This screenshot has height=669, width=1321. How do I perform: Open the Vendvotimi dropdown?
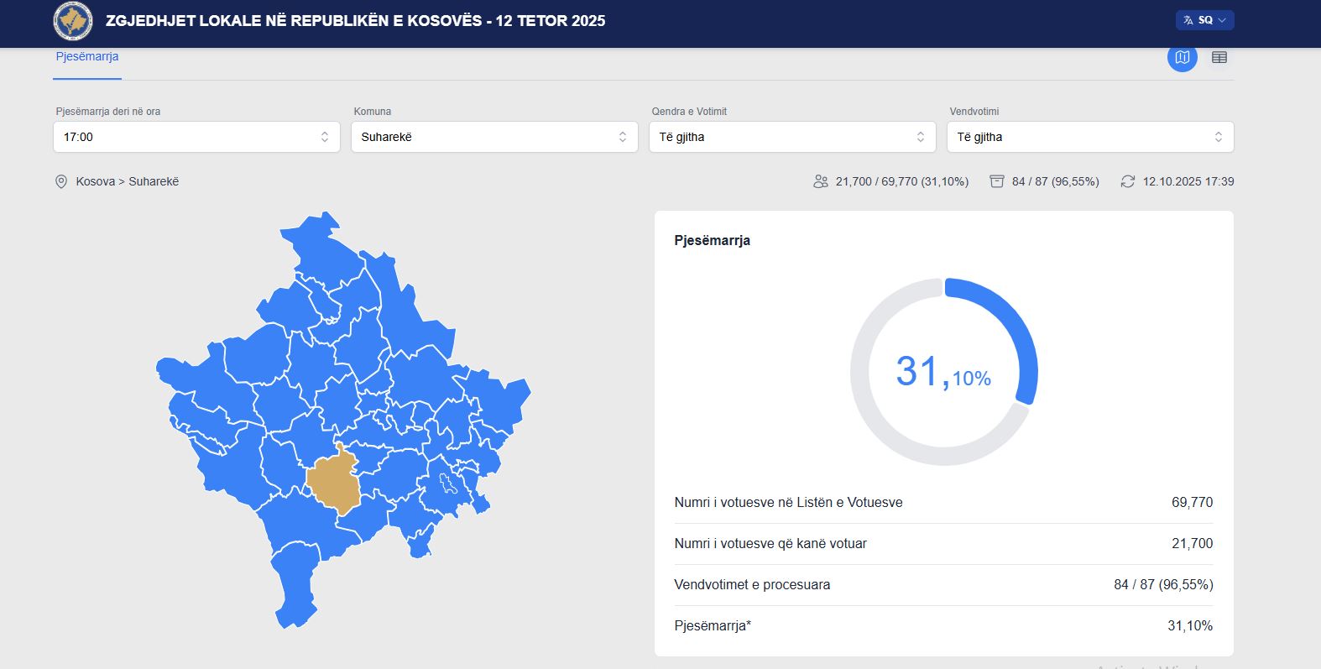[1089, 137]
